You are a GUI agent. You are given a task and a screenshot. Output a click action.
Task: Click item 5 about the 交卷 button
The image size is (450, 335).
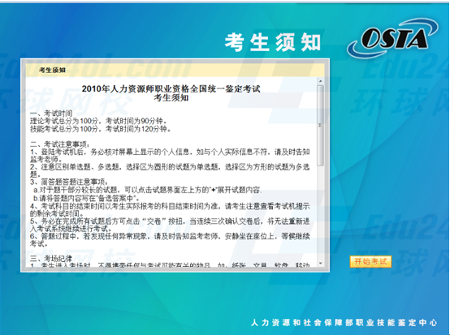point(170,225)
